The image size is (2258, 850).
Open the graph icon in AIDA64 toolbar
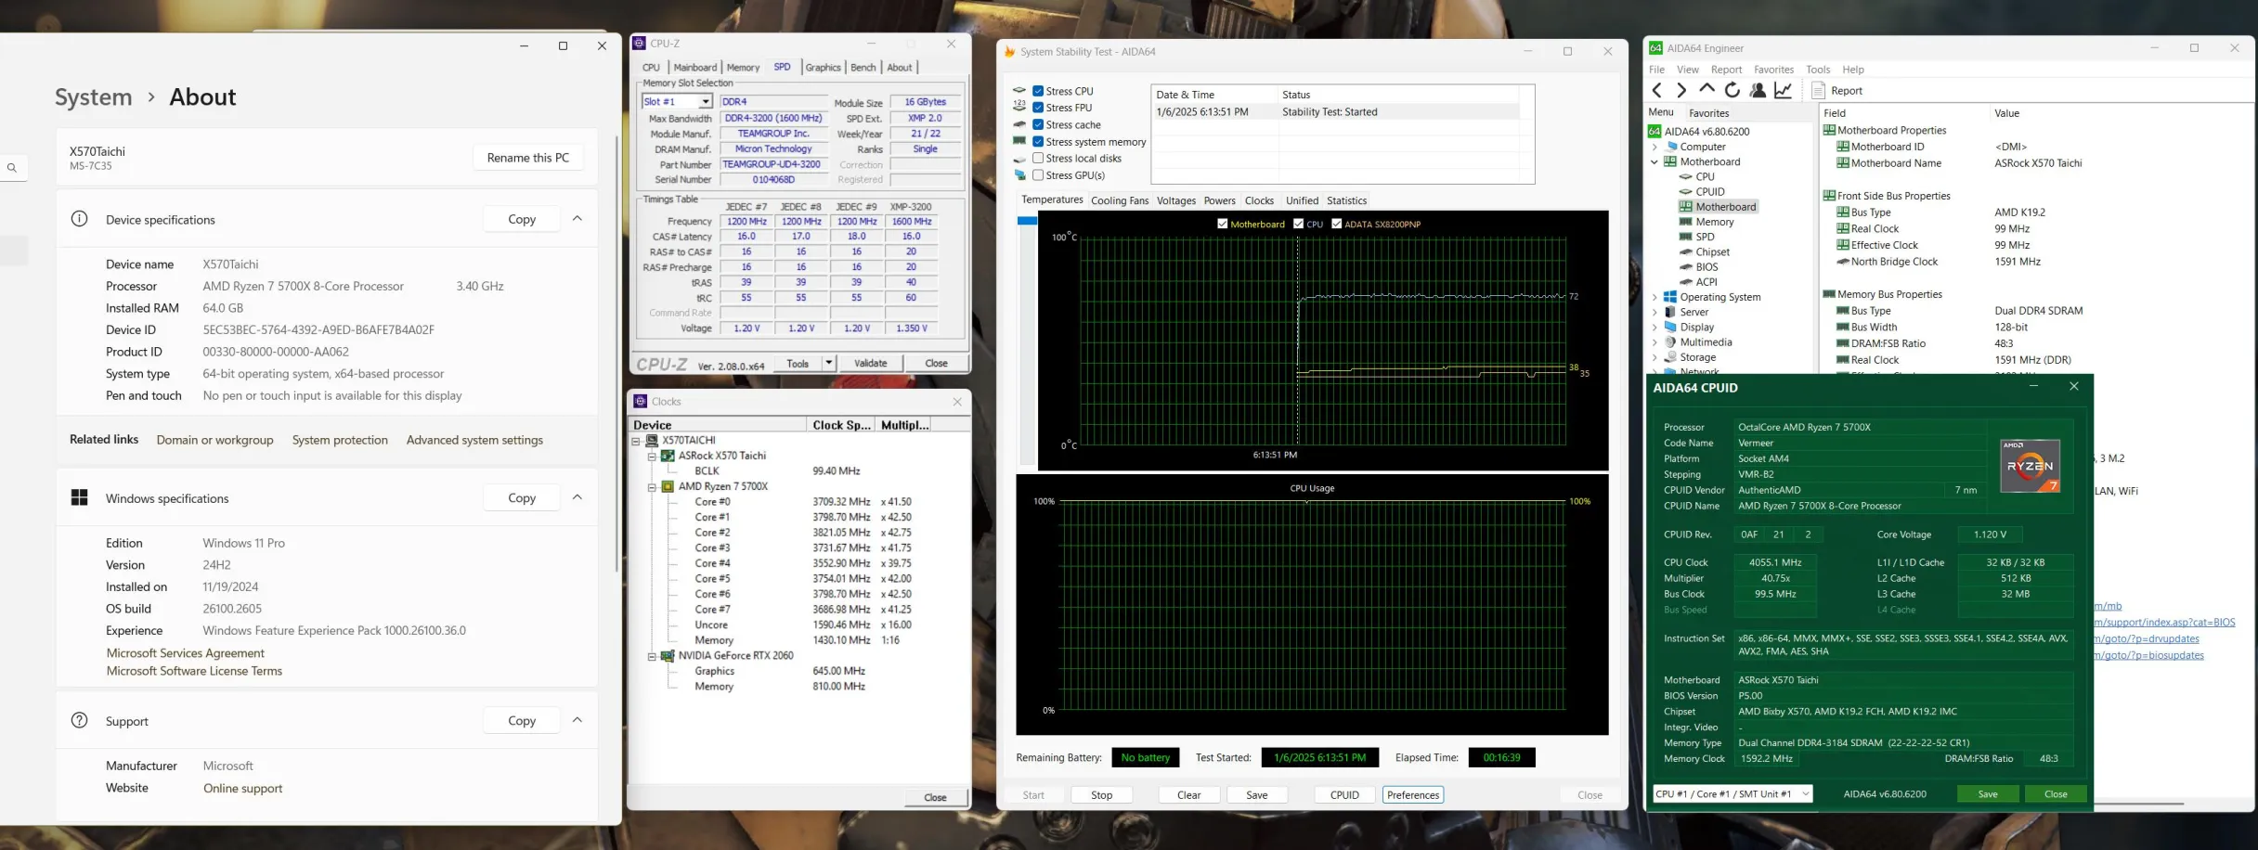(x=1783, y=90)
